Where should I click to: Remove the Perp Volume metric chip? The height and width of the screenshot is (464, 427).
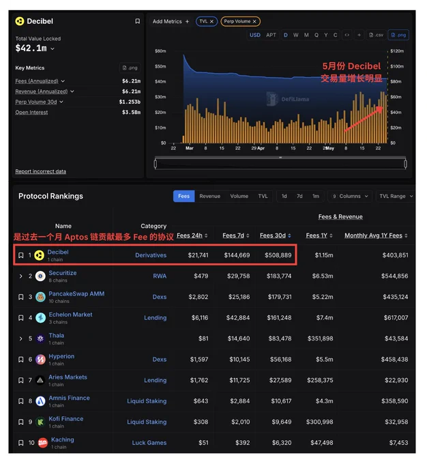(x=254, y=21)
